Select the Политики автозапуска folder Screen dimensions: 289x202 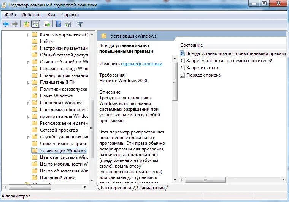[64, 89]
